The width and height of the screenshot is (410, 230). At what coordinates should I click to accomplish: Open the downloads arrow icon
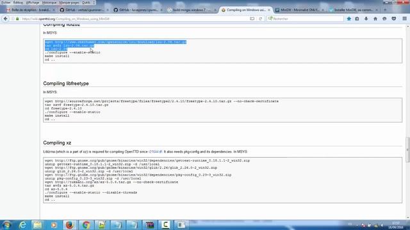366,19
